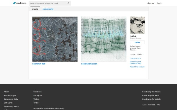Open Bandcamp for Artists link

[x=151, y=92]
